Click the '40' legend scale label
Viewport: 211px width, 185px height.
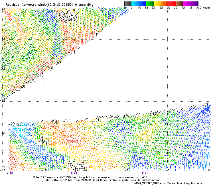pyautogui.click(x=183, y=7)
